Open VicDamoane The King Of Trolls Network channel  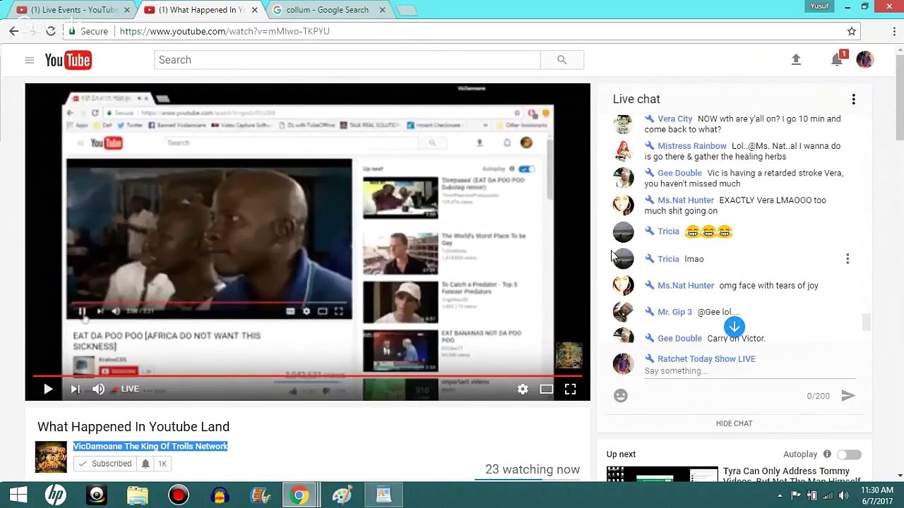click(150, 446)
